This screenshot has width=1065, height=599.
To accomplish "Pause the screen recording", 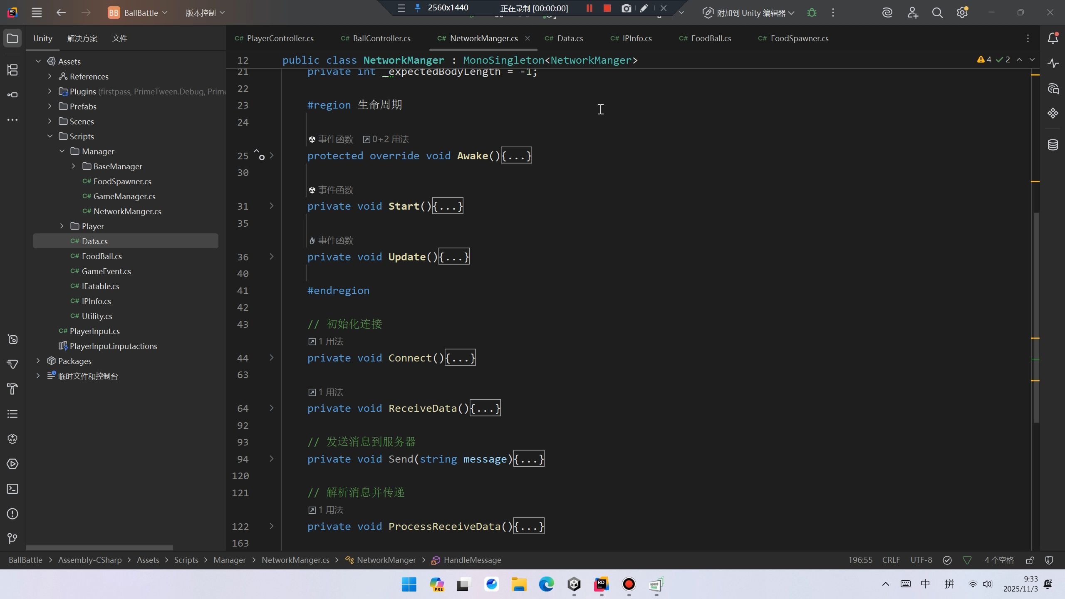I will [589, 8].
